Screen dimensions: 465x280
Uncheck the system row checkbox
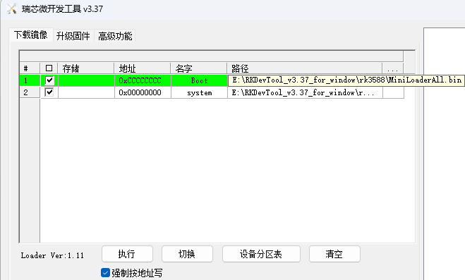[49, 92]
